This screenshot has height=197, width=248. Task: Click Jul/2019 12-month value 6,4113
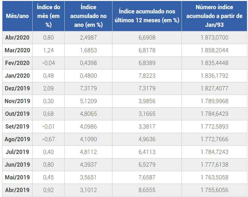146,152
